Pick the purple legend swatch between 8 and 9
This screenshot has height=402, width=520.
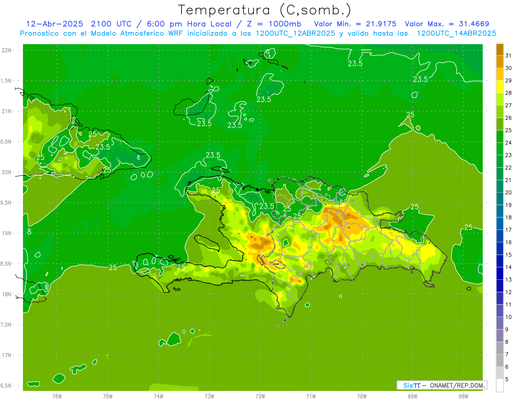tap(500, 336)
